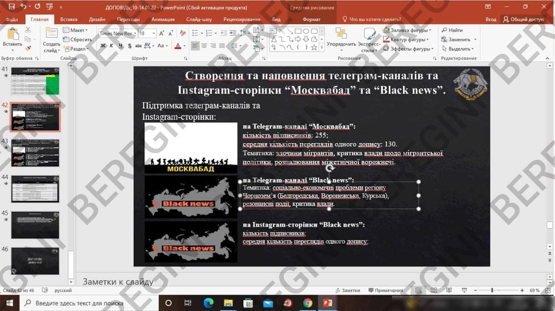Switch to reading view icon
Screen dimensions: 555x311
point(449,291)
